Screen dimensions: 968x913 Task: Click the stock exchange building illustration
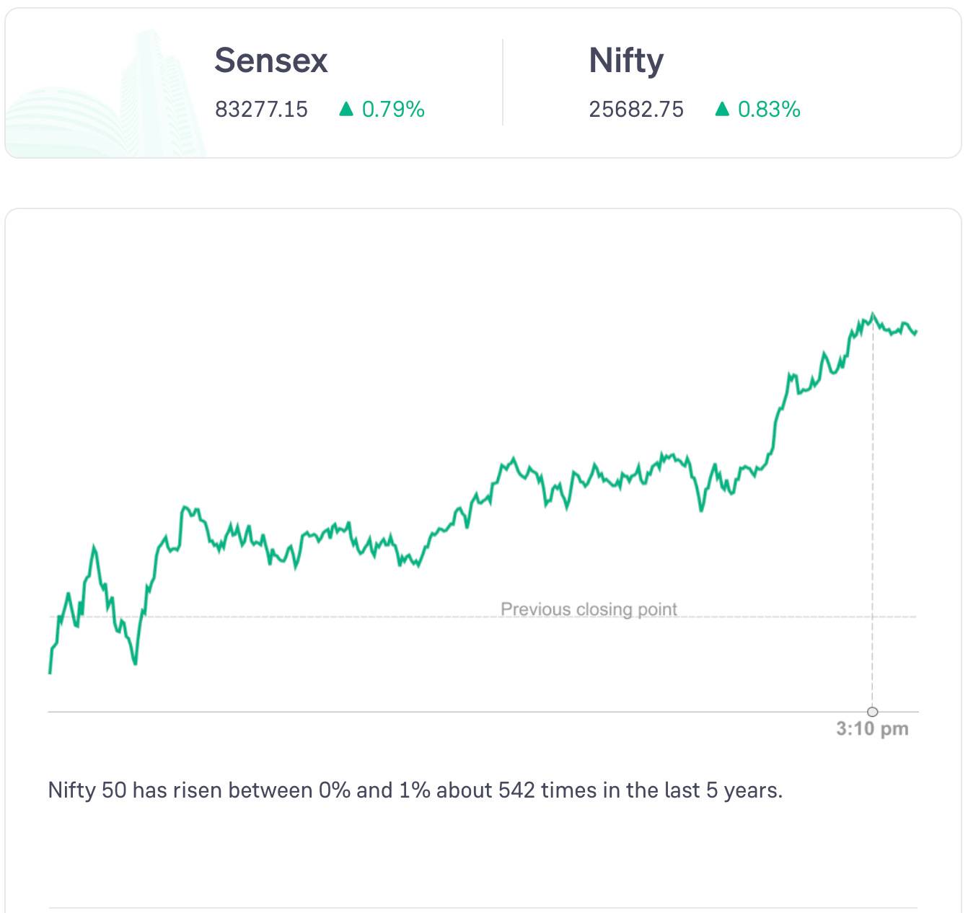click(108, 101)
